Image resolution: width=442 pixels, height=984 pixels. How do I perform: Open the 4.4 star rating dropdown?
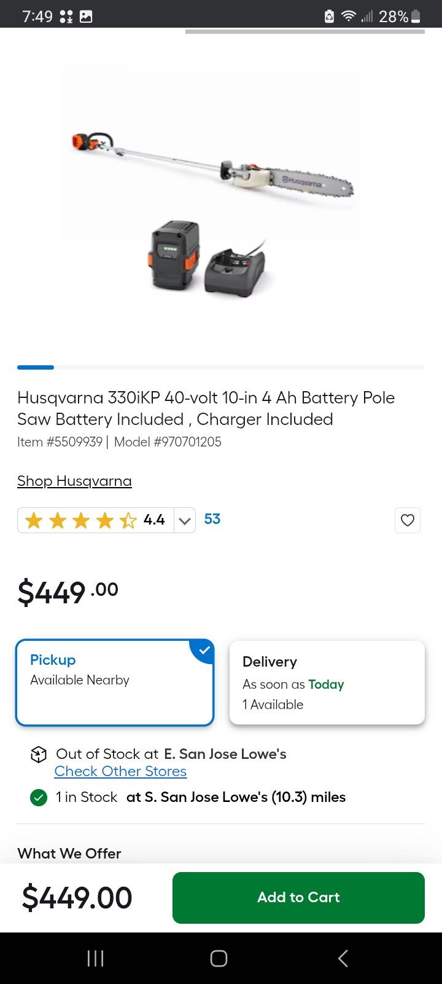point(154,520)
